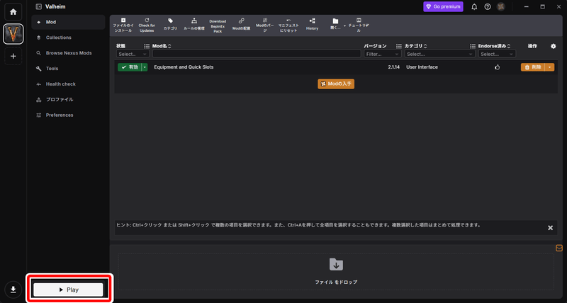Open Browse Nexus Mods
The width and height of the screenshot is (567, 303).
click(68, 53)
